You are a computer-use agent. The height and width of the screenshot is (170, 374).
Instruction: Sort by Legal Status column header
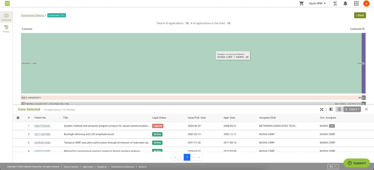click(159, 118)
